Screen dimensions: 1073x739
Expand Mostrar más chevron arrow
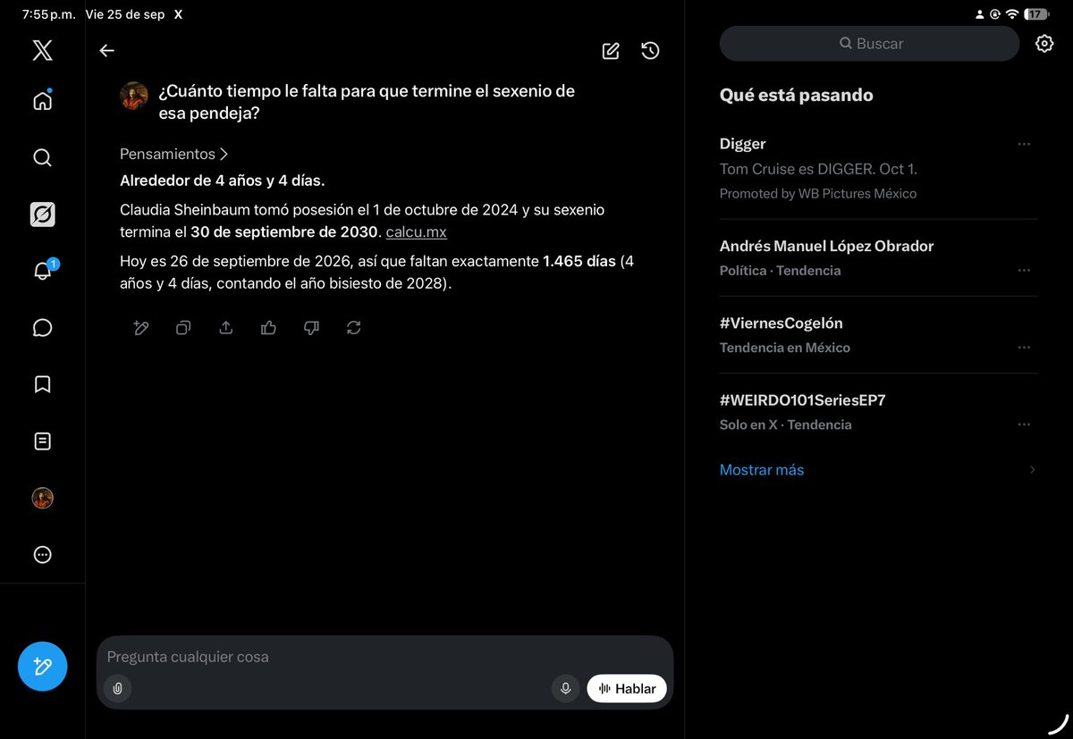pos(1032,469)
